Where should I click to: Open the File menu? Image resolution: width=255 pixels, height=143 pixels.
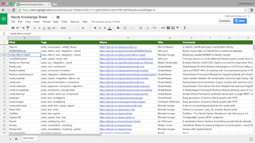[13, 22]
